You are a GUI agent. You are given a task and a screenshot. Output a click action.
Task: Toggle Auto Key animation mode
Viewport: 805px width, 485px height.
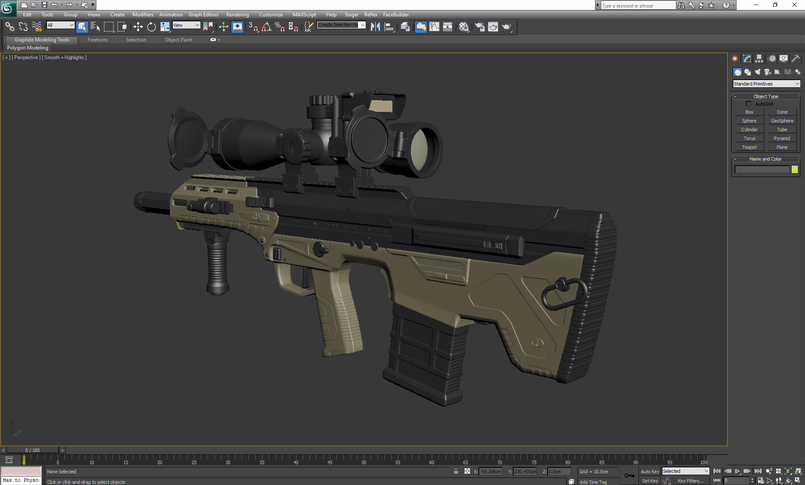[650, 471]
